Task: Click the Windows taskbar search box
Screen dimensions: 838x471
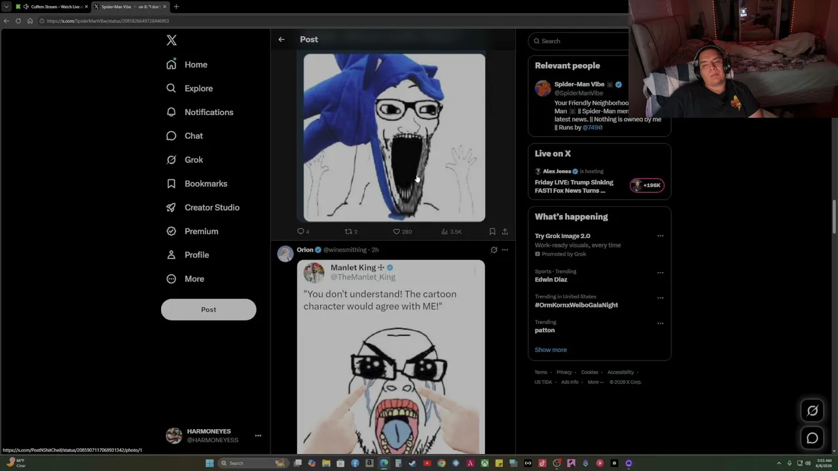Action: coord(253,463)
